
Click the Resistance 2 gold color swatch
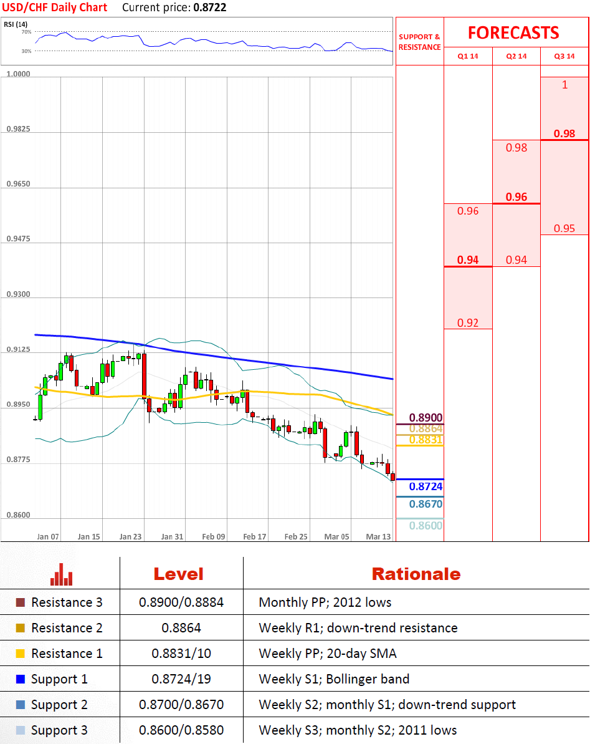pos(20,628)
